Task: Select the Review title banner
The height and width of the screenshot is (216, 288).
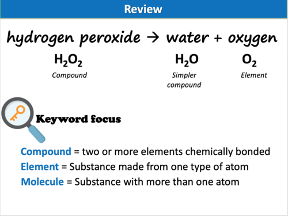Action: click(x=144, y=9)
